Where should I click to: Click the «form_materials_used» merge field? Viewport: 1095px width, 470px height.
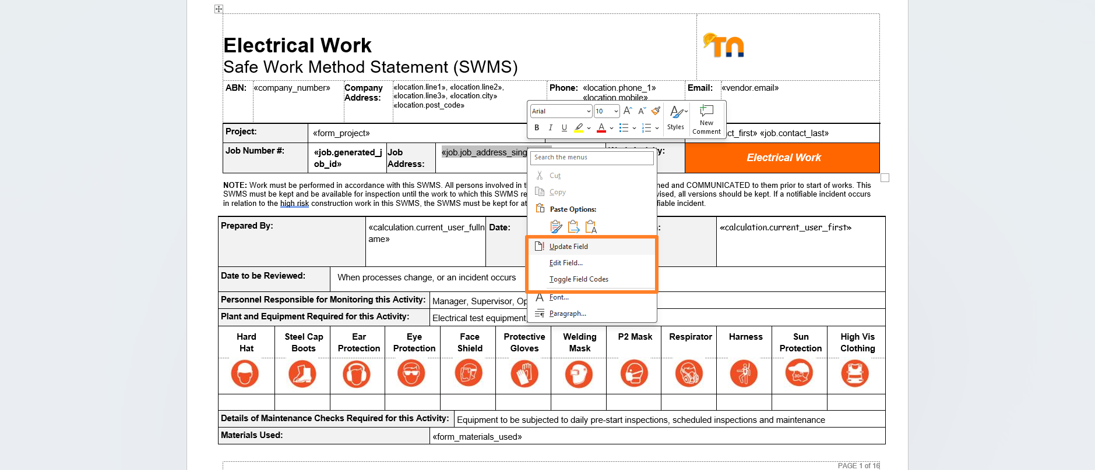[x=477, y=437]
